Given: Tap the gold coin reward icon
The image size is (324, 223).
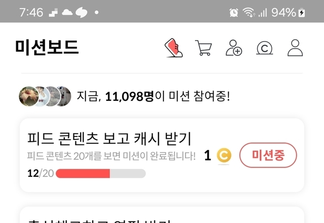Looking at the screenshot, I should tap(224, 156).
